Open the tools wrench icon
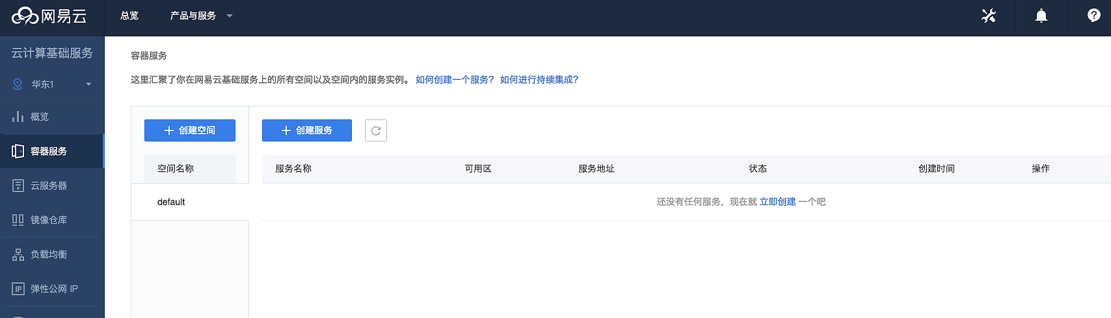Image resolution: width=1111 pixels, height=318 pixels. point(989,16)
